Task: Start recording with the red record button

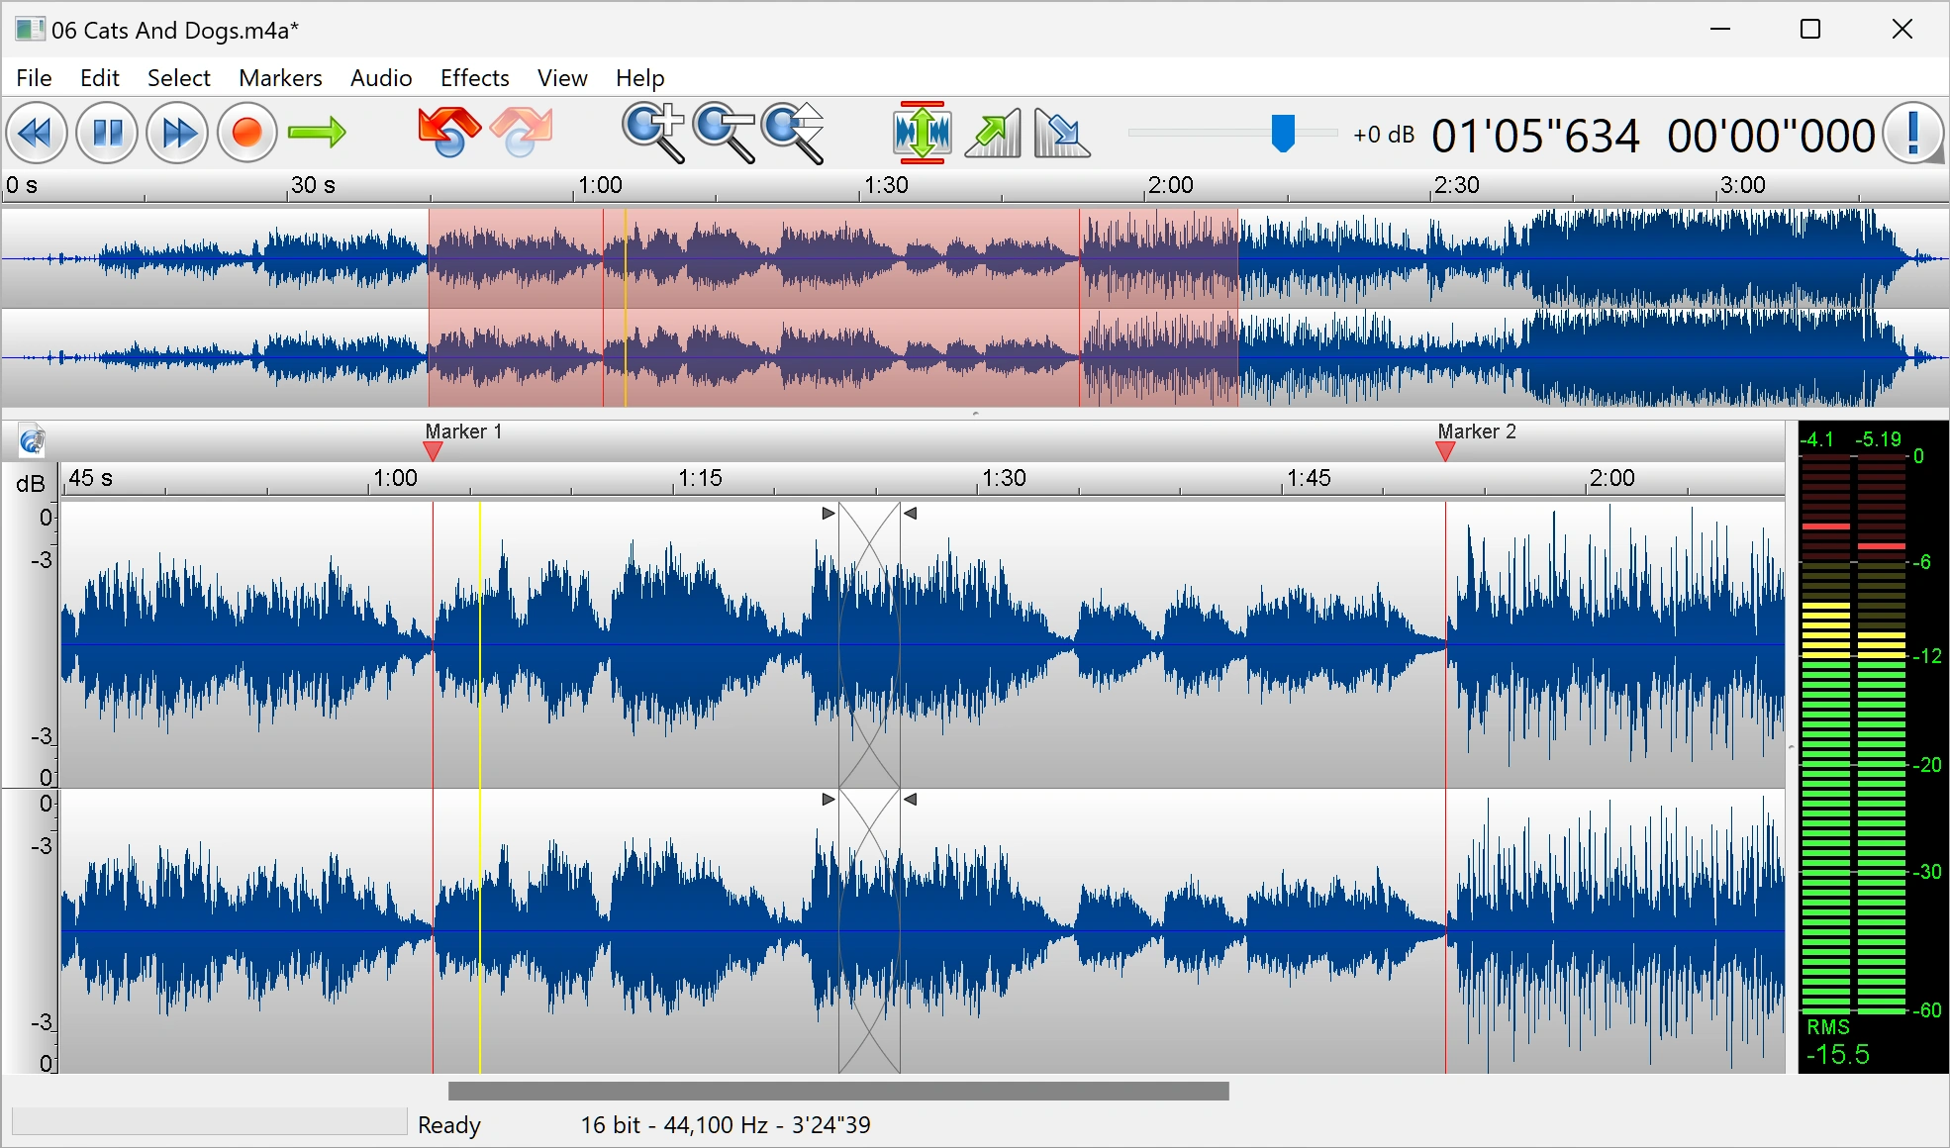Action: pos(246,133)
